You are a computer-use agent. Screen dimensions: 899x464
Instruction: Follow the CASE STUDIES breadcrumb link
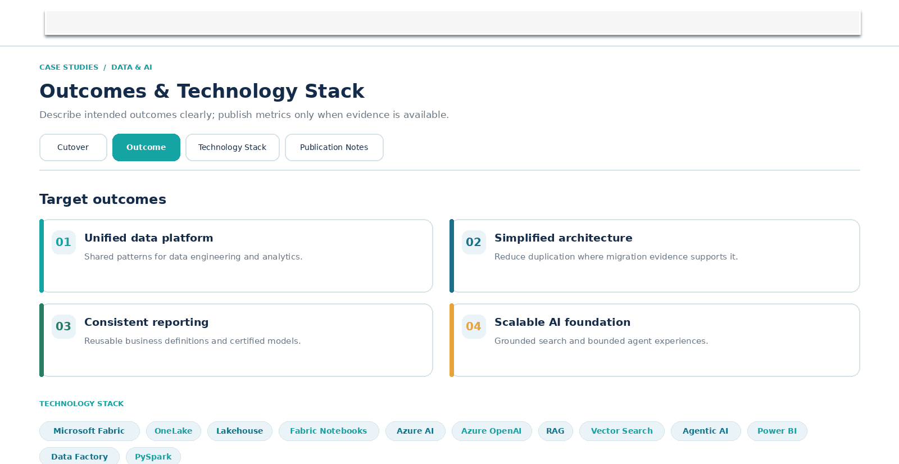click(x=69, y=67)
